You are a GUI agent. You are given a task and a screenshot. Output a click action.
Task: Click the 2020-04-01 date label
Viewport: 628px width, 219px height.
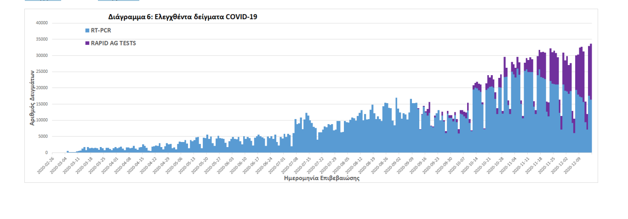[110, 165]
